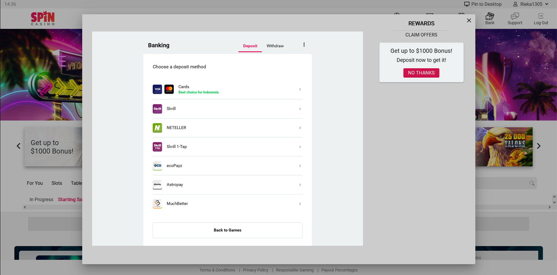This screenshot has height=275, width=557.
Task: Open the Responsible Gaming footer link
Action: pos(295,270)
